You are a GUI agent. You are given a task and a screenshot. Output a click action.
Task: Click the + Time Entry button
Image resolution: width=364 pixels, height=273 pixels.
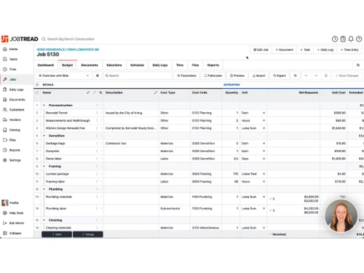pos(349,50)
